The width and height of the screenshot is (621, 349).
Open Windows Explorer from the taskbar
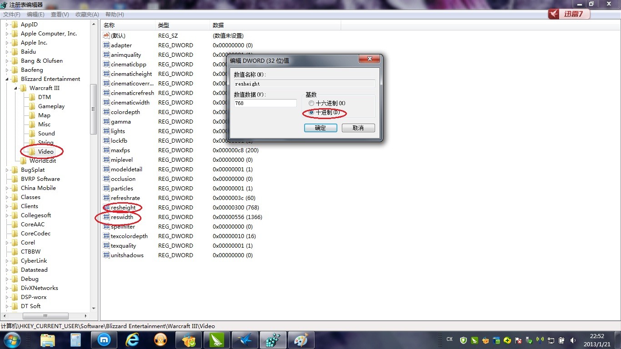pyautogui.click(x=48, y=340)
